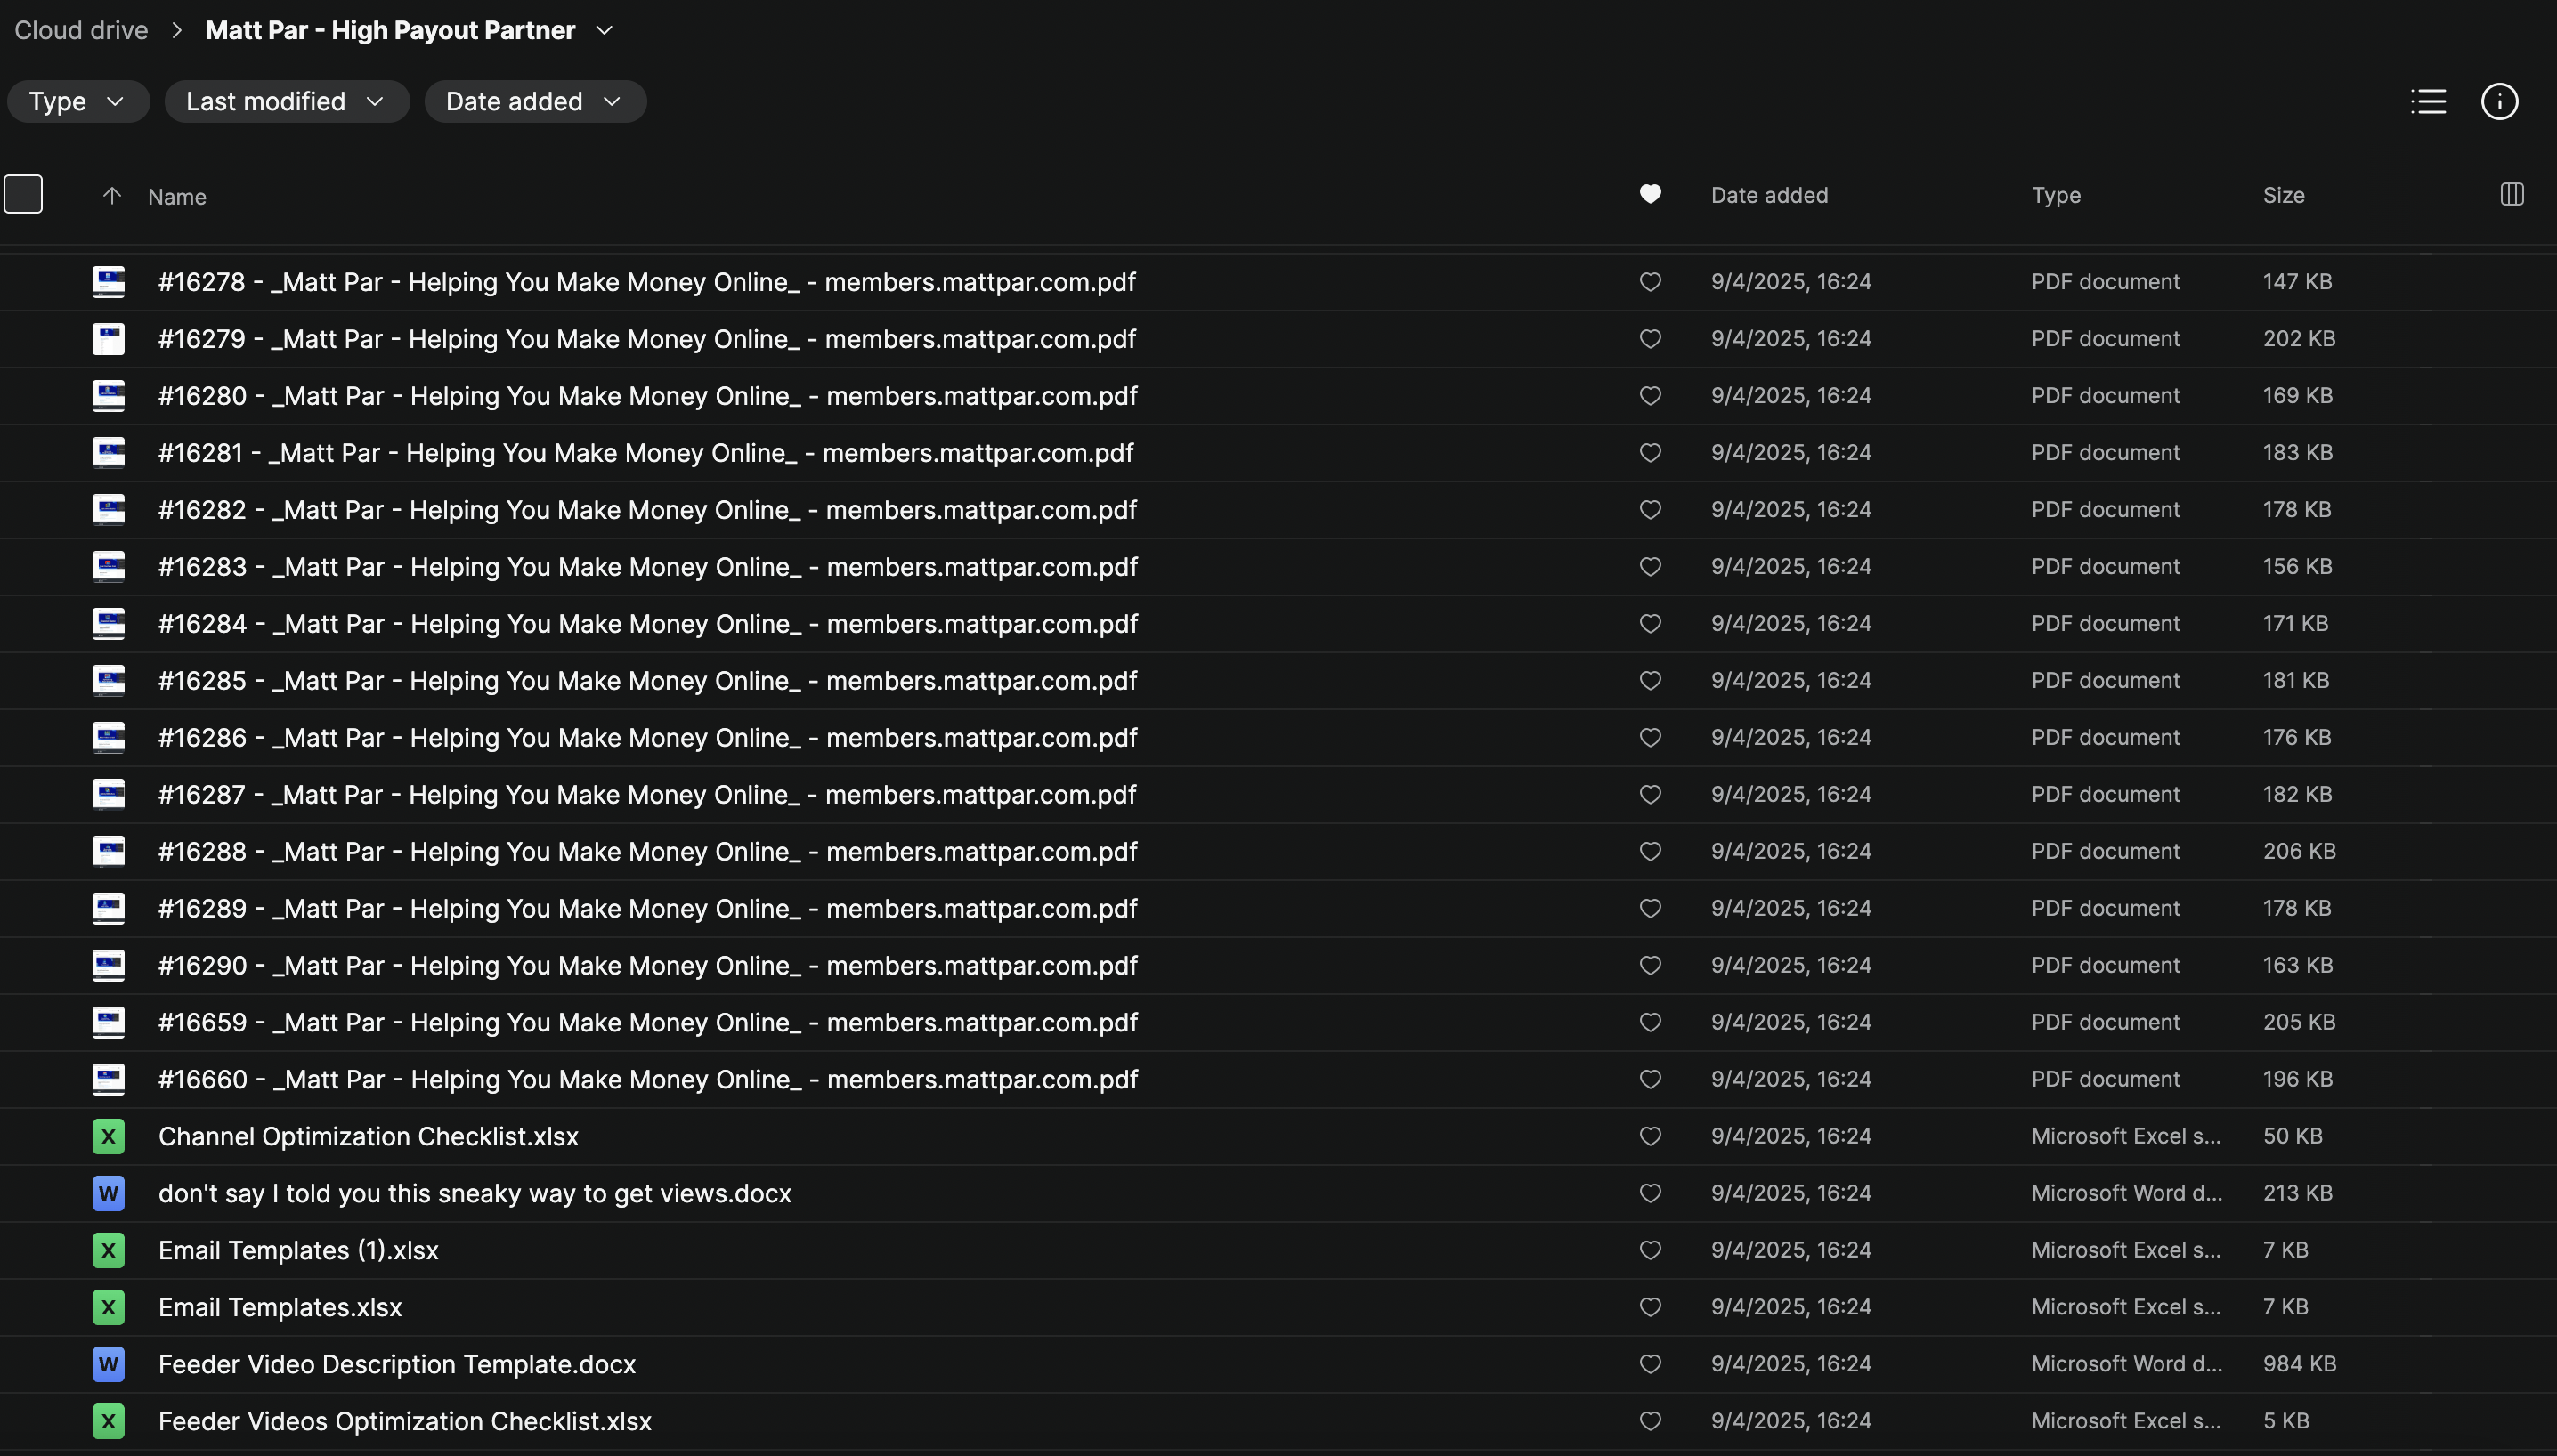Switch to list view layout icon
This screenshot has width=2557, height=1456.
click(x=2428, y=102)
